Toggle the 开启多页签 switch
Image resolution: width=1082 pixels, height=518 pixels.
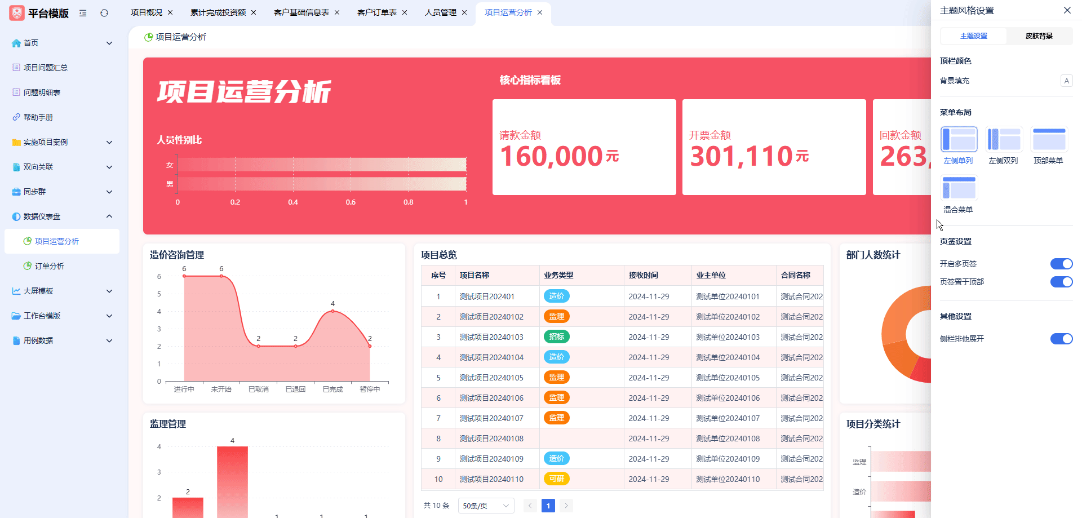(x=1061, y=264)
